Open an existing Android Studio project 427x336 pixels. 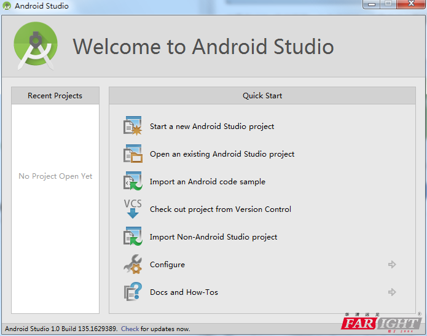(x=222, y=154)
